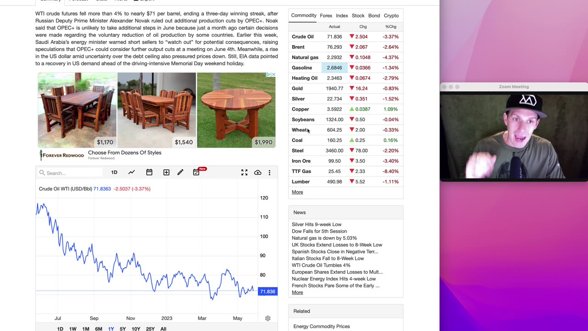Open 'Dow Falls for 5th Session' news
Screen dimensions: 588x331
pyautogui.click(x=319, y=231)
